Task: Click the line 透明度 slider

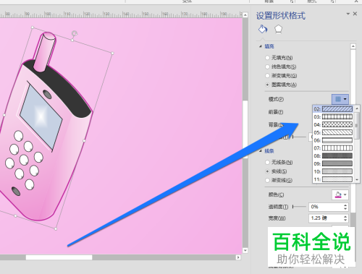Action: click(299, 207)
